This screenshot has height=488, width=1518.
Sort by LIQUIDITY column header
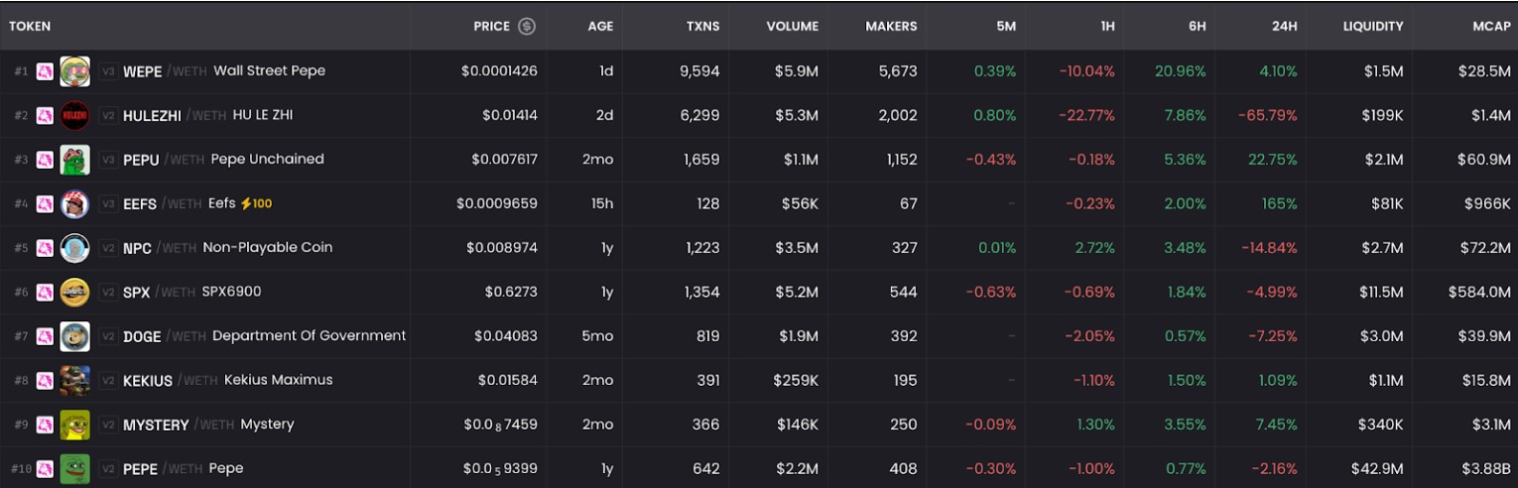(1373, 27)
